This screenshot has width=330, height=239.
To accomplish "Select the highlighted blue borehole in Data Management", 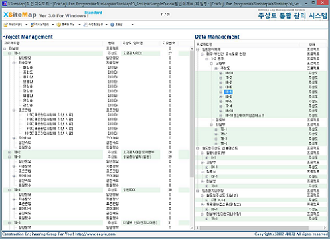I will pyautogui.click(x=228, y=92).
